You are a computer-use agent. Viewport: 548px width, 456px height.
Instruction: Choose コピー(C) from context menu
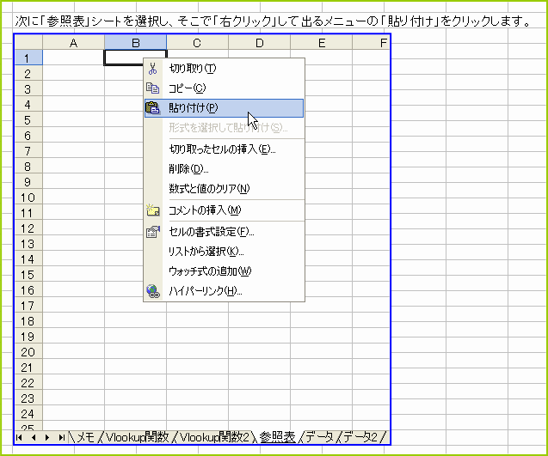click(224, 88)
